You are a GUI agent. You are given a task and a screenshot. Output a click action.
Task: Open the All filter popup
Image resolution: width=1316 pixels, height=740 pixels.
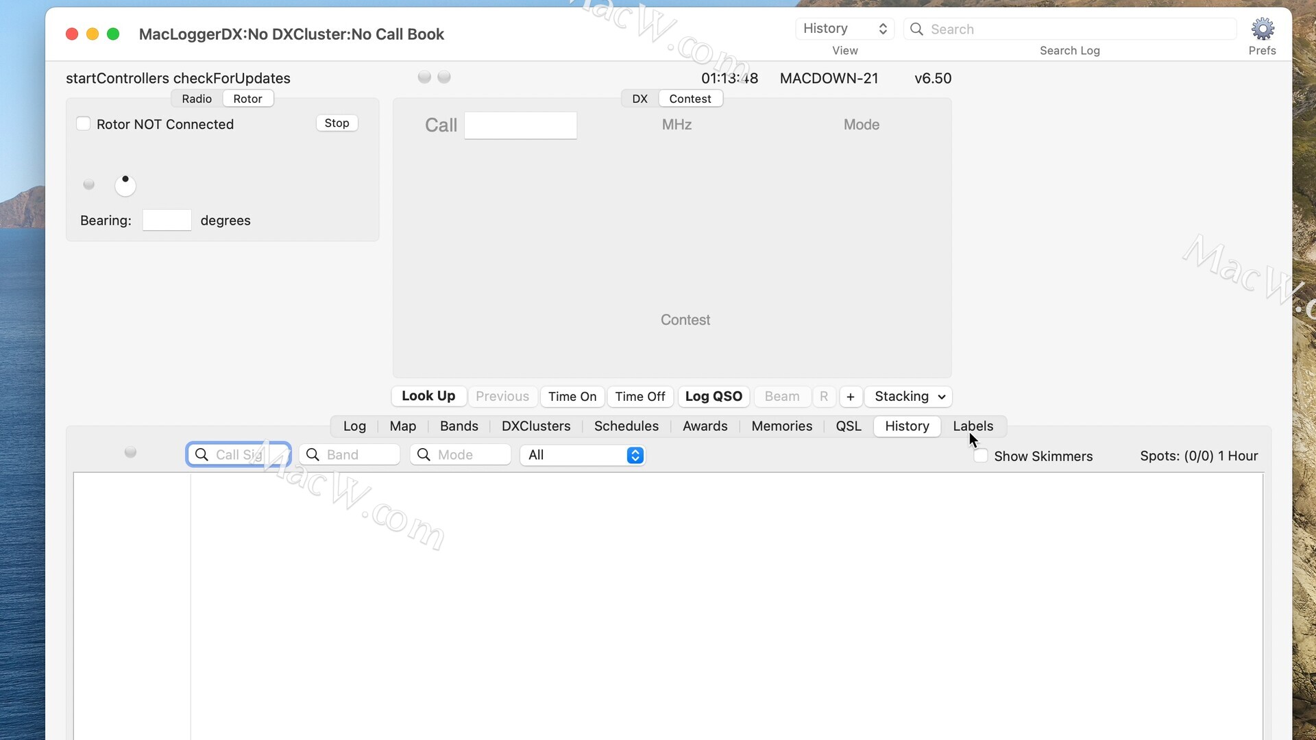583,455
